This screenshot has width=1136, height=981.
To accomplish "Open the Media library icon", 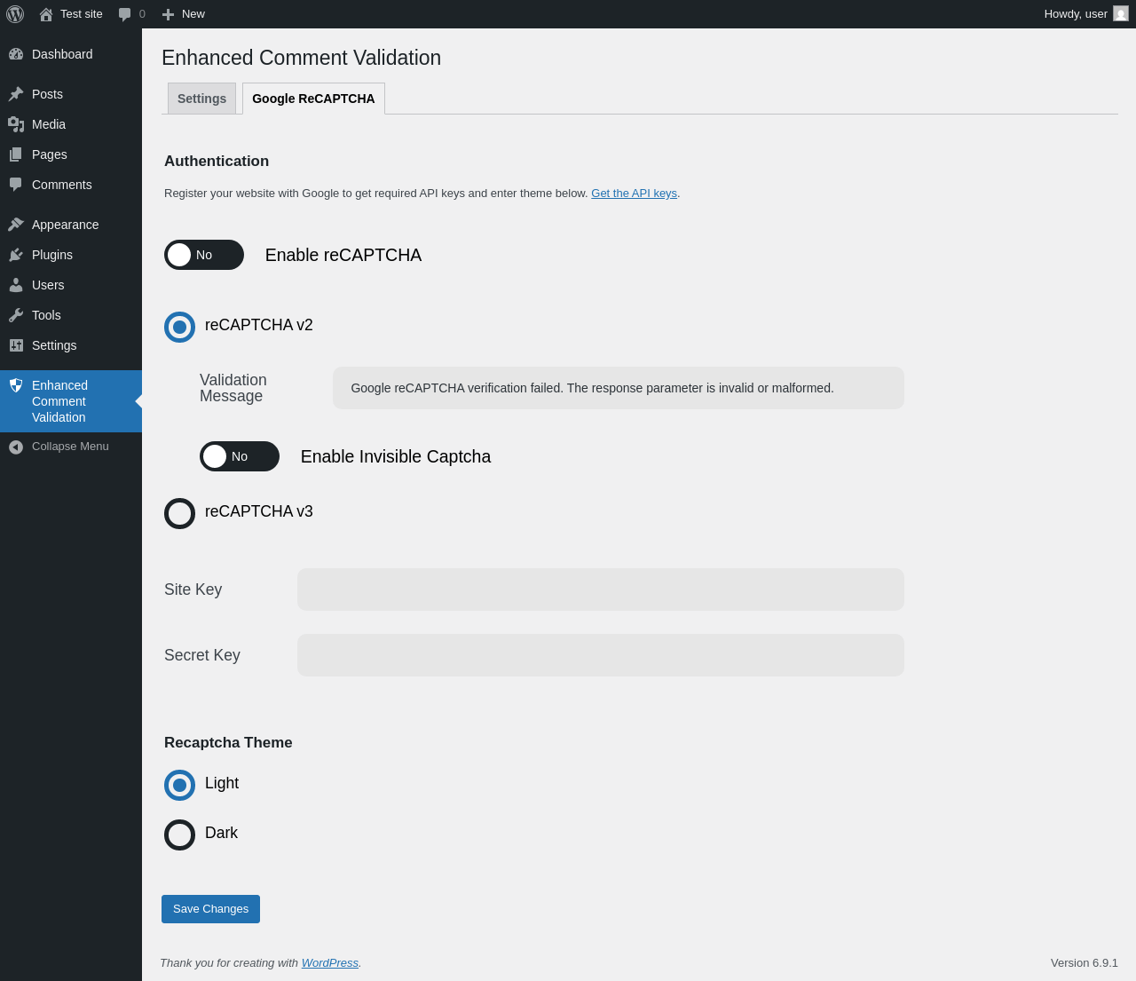I will coord(16,124).
